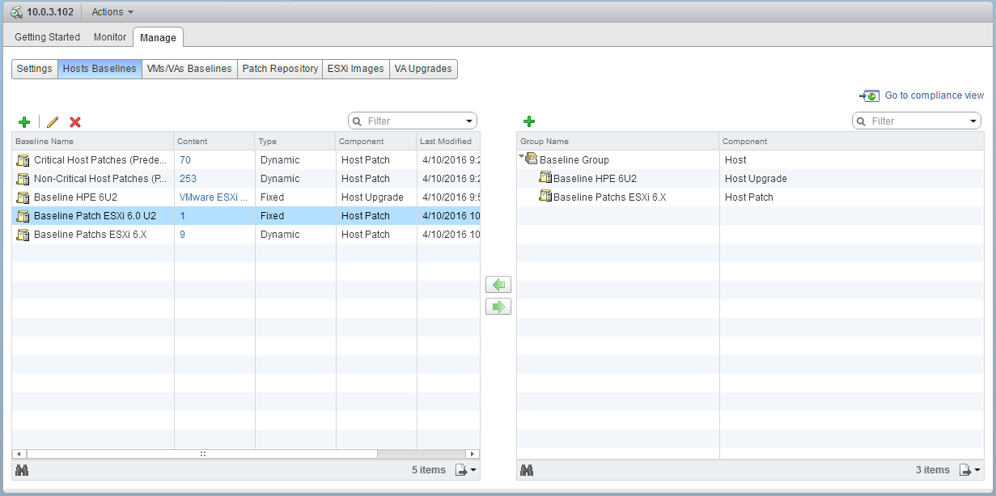The image size is (996, 496).
Task: Open the left Filter dropdown arrow
Action: click(468, 120)
